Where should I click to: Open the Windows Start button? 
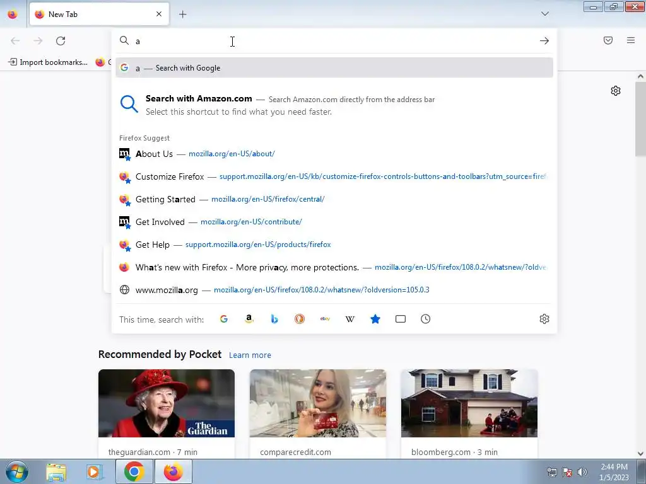tap(17, 471)
